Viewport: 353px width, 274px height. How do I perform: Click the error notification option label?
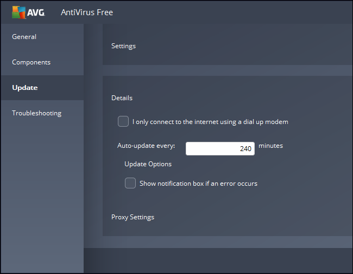(x=198, y=184)
